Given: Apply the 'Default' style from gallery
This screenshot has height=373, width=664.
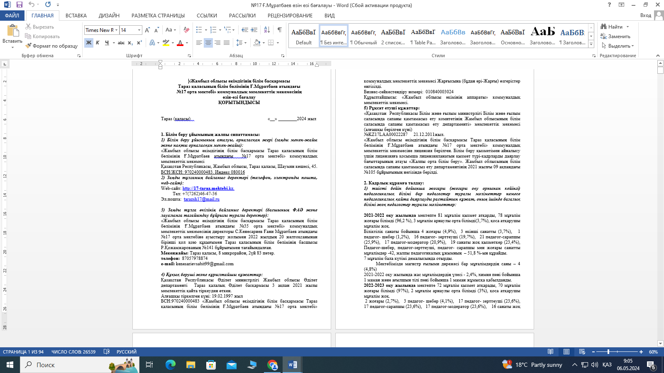Looking at the screenshot, I should pos(304,36).
